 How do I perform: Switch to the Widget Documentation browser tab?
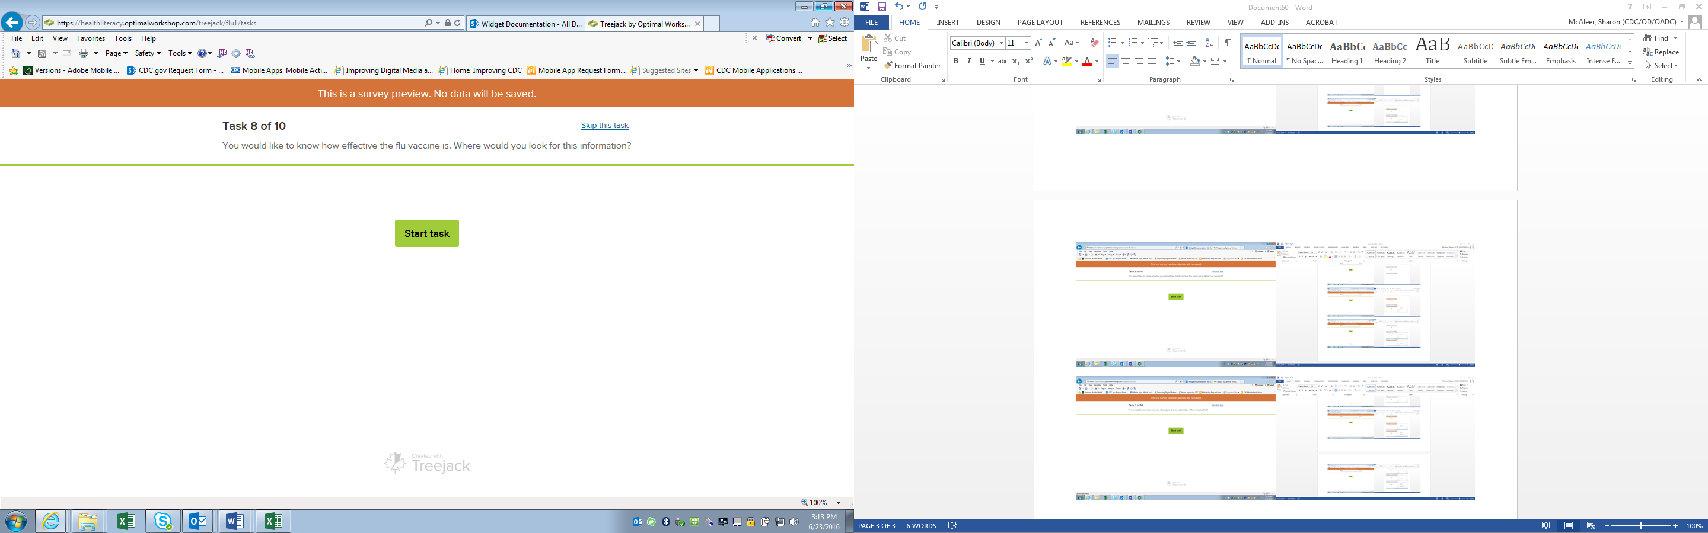pyautogui.click(x=525, y=24)
